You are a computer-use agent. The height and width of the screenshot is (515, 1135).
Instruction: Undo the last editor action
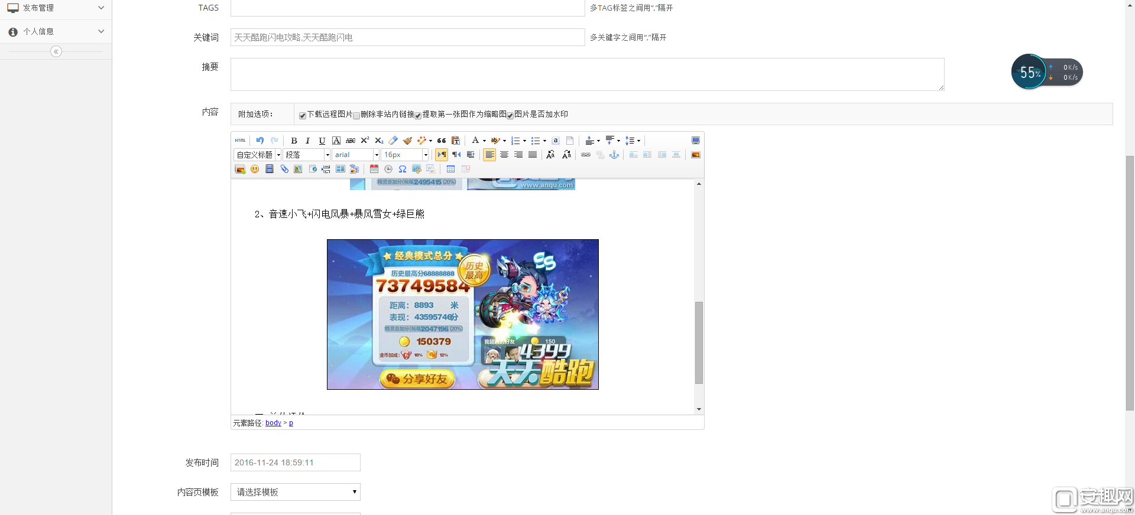coord(260,141)
